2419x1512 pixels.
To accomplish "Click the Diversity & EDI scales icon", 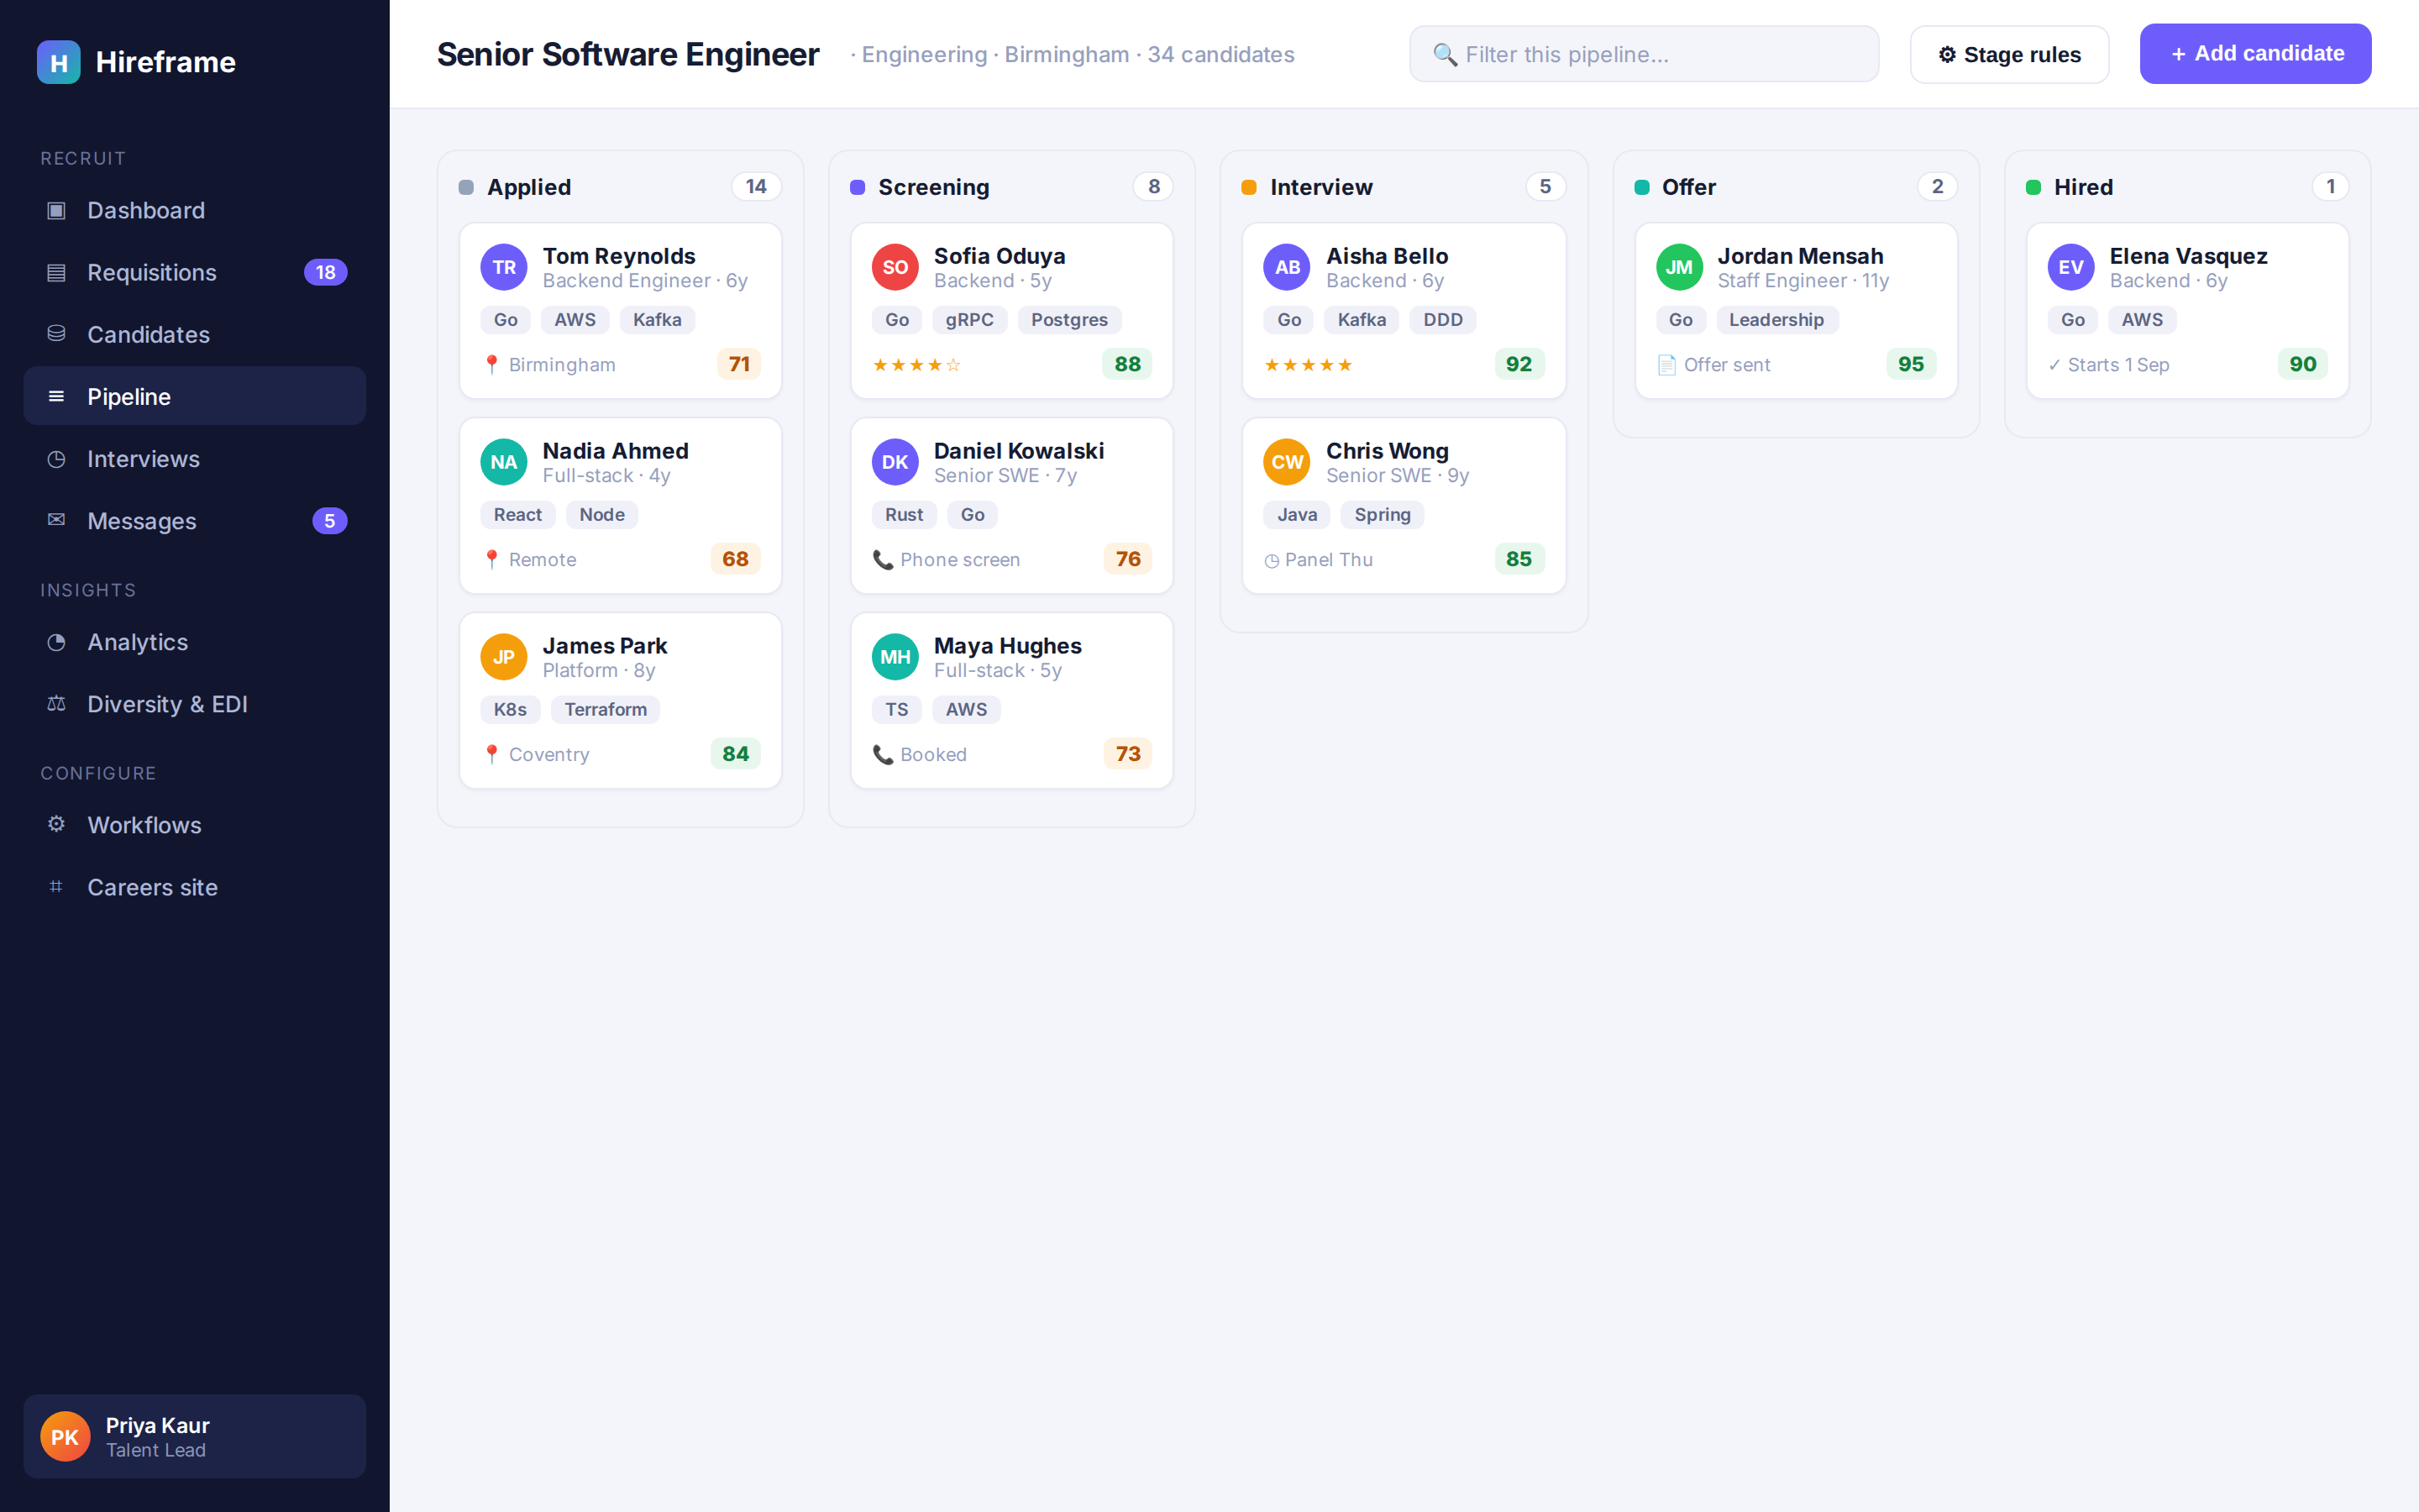I will pos(56,704).
